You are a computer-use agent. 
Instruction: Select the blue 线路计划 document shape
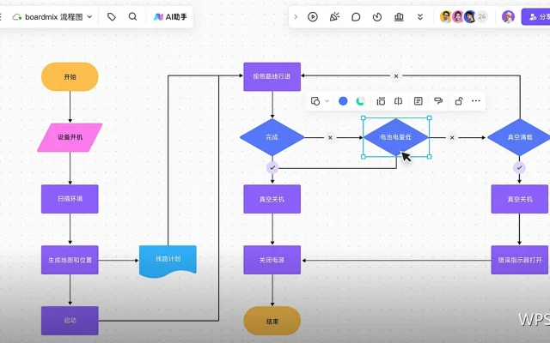(168, 261)
